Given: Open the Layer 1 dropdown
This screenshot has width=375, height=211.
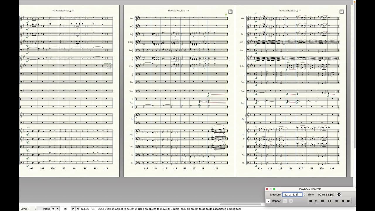Looking at the screenshot, I should pyautogui.click(x=28, y=209).
